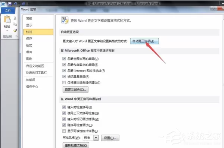Click the 自动更正选项 section heading text
The image size is (224, 148).
point(70,32)
